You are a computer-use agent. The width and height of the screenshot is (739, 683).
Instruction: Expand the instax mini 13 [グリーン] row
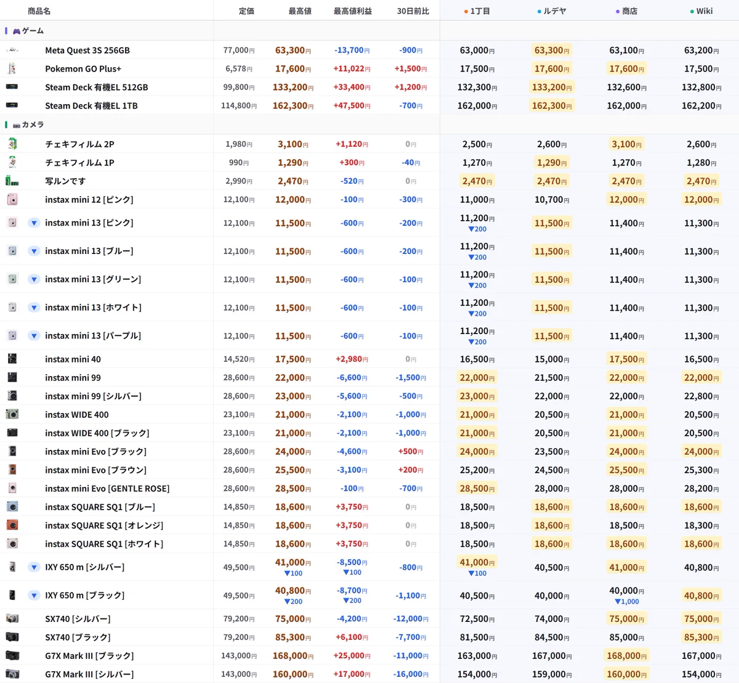click(x=34, y=279)
